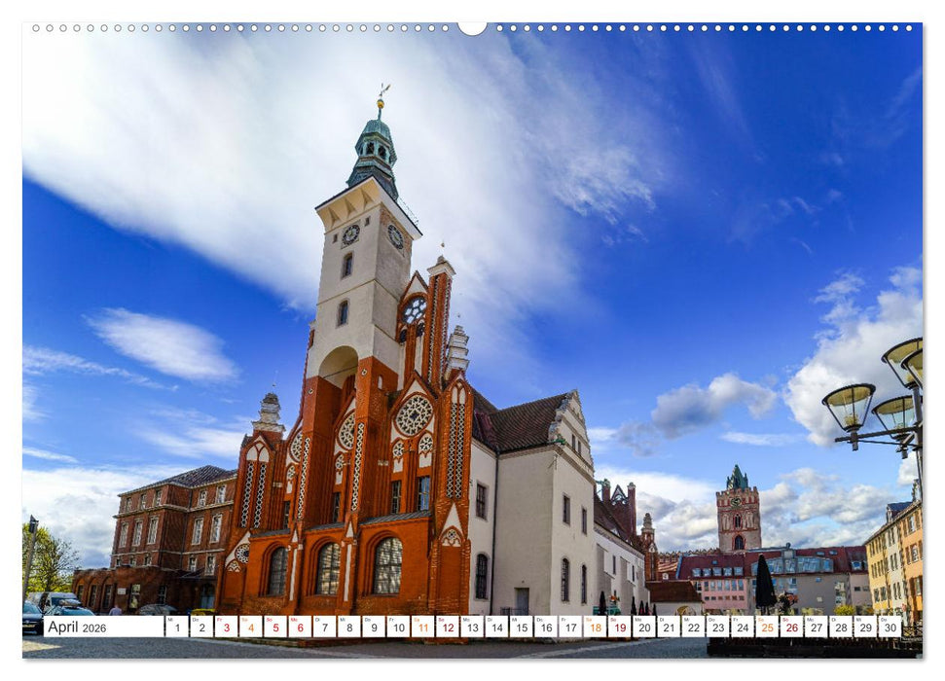945x681 pixels.
Task: Click the red holiday date 3
Action: coord(227,627)
